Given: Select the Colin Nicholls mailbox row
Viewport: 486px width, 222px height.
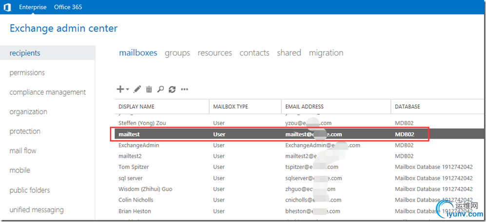Looking at the screenshot, I should click(x=300, y=200).
